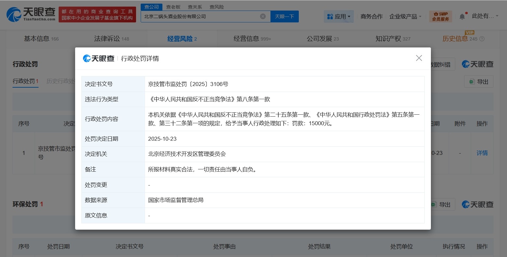Close the 行政处罚详情 dialog
Image resolution: width=507 pixels, height=257 pixels.
pos(419,58)
